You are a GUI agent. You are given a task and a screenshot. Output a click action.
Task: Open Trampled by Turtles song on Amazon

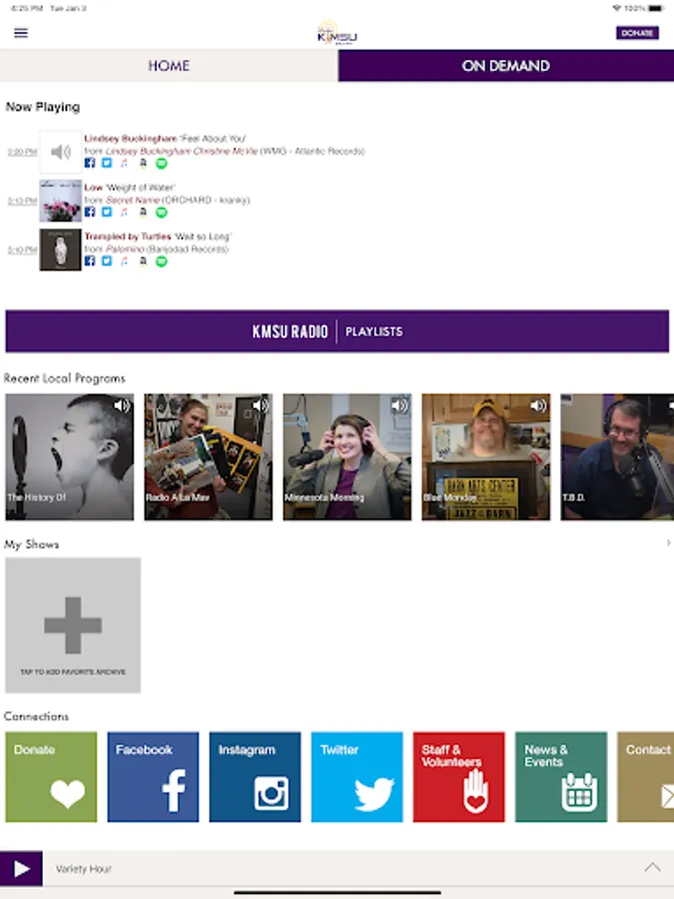143,261
